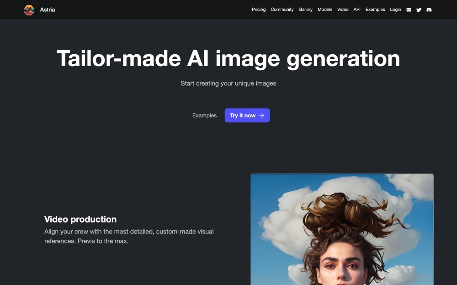Open the Gallery nav item
This screenshot has width=457, height=285.
(x=306, y=10)
